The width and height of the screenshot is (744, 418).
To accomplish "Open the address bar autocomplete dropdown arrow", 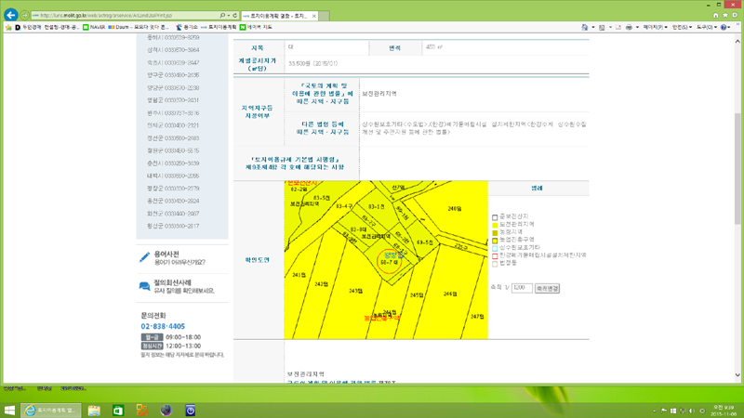I will pos(228,16).
